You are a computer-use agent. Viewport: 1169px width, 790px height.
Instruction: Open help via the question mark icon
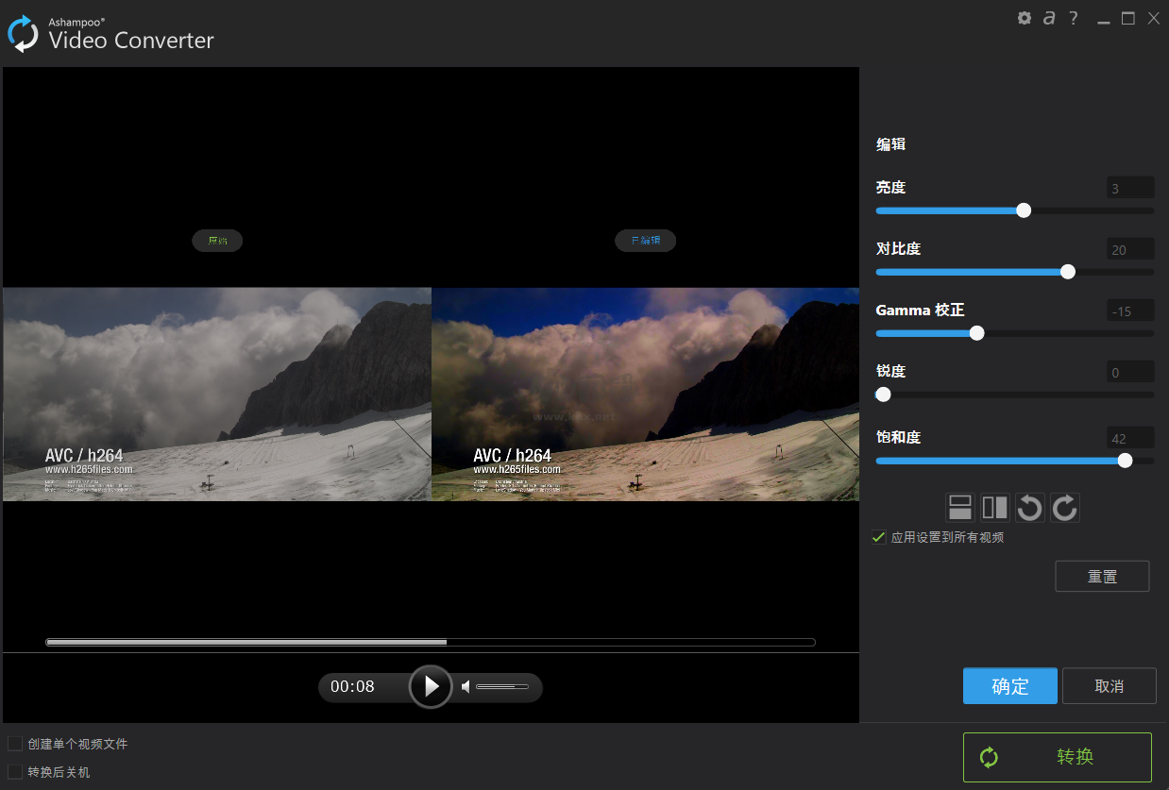[1073, 18]
